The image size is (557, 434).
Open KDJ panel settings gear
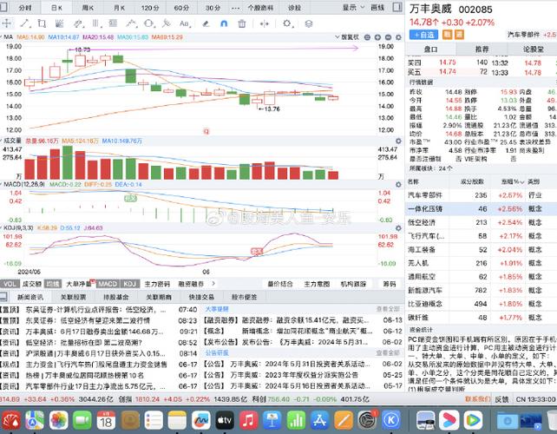point(398,228)
